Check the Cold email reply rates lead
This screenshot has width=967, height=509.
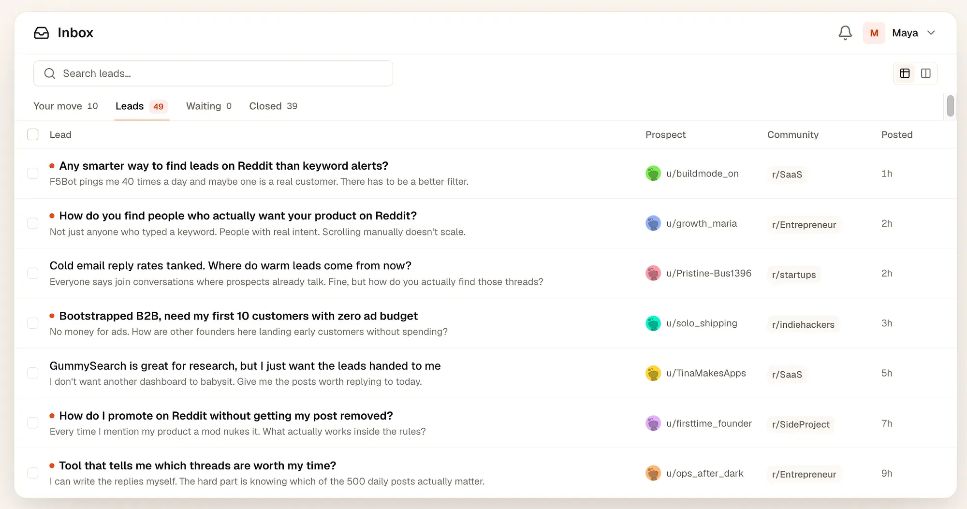33,273
